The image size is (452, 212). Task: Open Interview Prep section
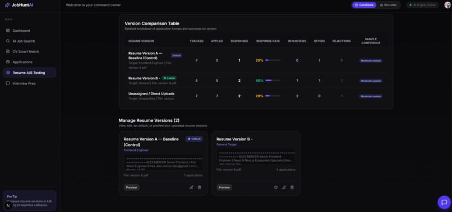pos(29,83)
